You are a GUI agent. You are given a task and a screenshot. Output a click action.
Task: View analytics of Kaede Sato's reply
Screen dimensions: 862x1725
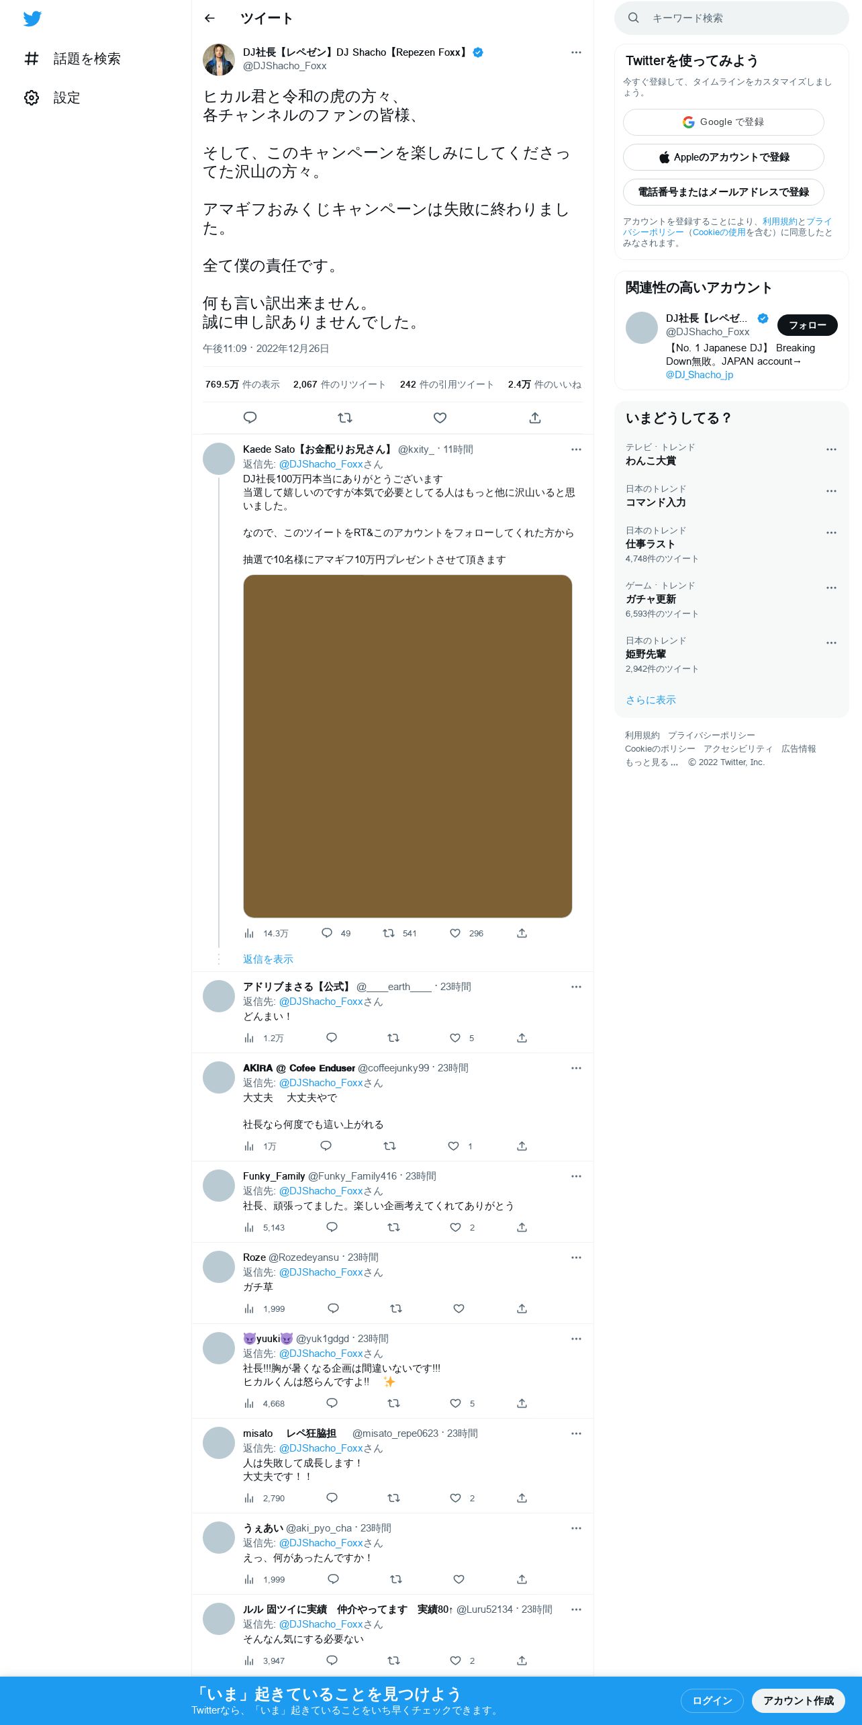[267, 933]
